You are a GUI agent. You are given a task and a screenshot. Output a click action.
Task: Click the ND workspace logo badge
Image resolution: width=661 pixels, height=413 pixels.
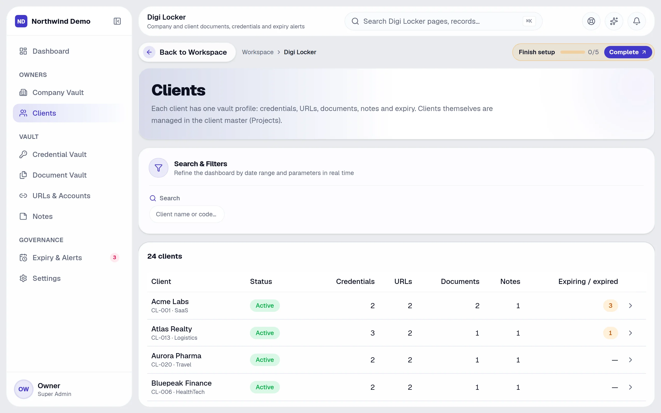(x=21, y=21)
